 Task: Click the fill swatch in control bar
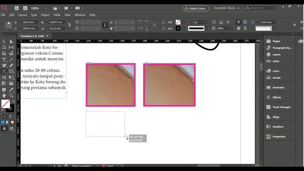click(x=178, y=22)
